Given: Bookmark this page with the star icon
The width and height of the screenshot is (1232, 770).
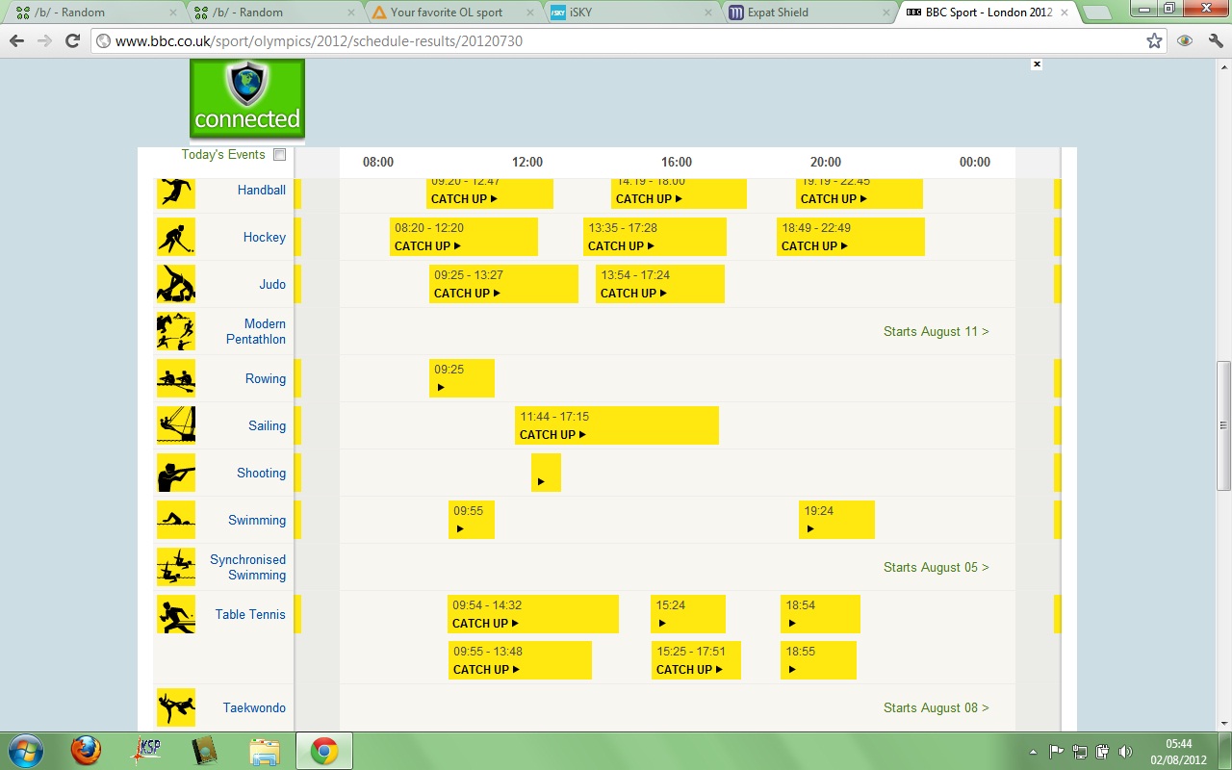Looking at the screenshot, I should point(1154,41).
